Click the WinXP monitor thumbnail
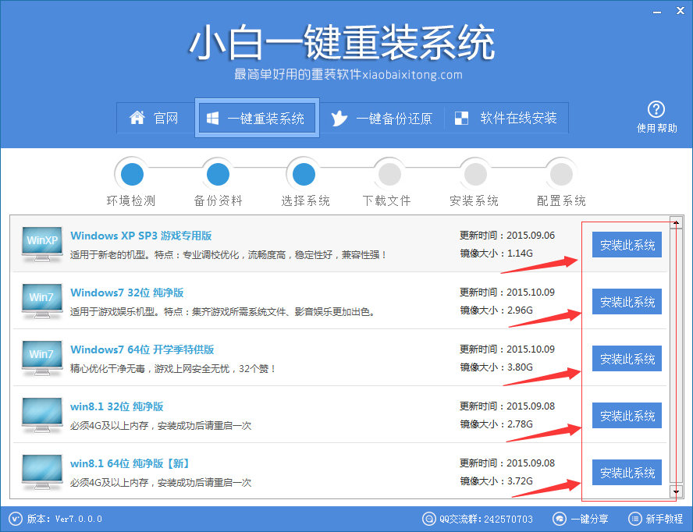The height and width of the screenshot is (532, 693). (x=41, y=243)
